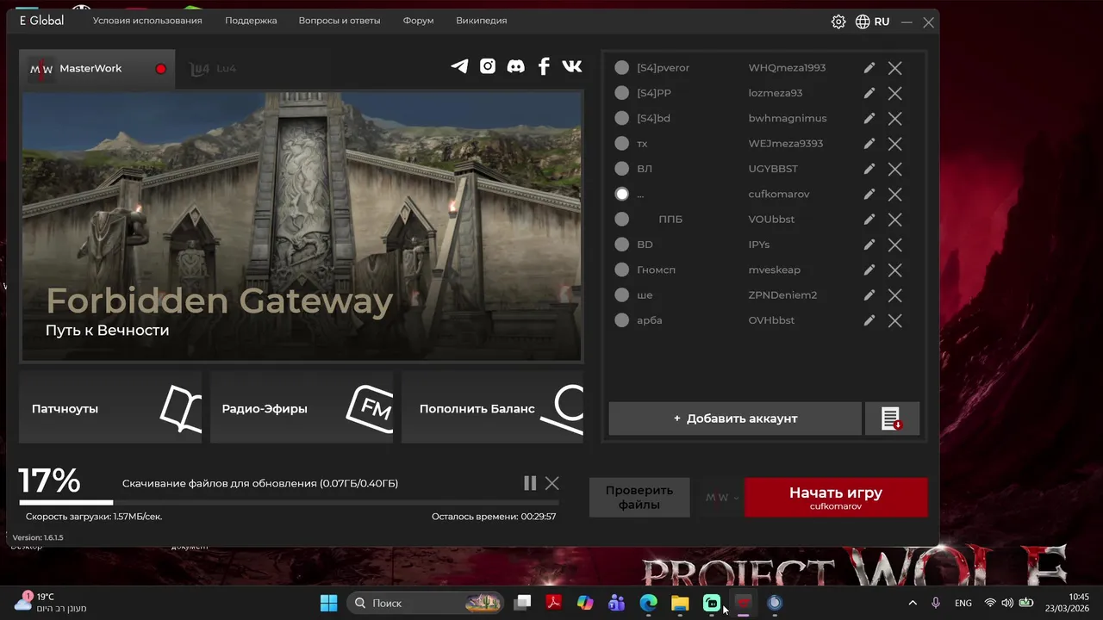Edit the bwhmagnimus account

pos(869,118)
